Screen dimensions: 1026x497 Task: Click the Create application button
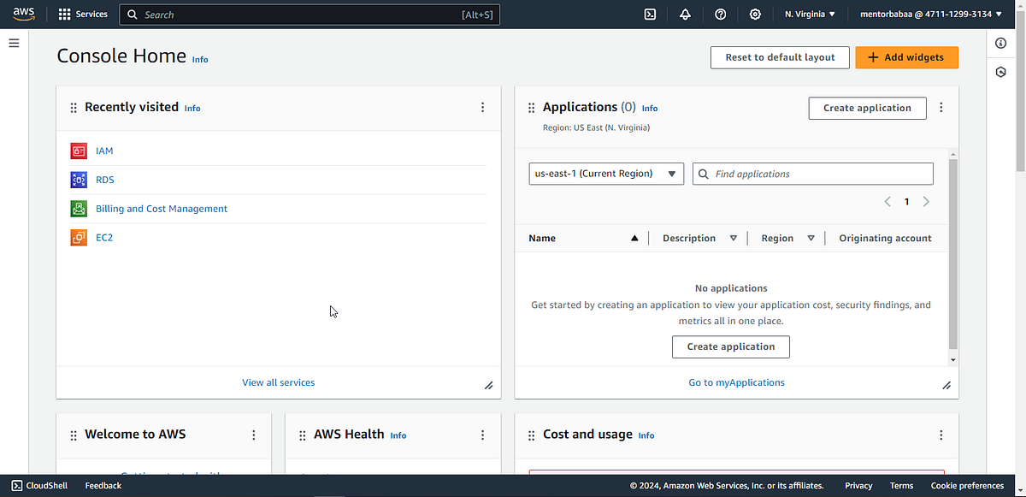[867, 108]
